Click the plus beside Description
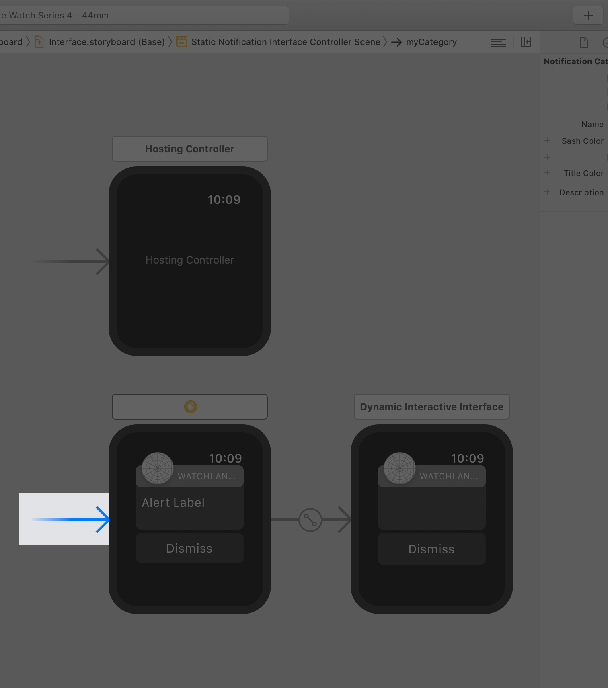The image size is (608, 688). 547,192
